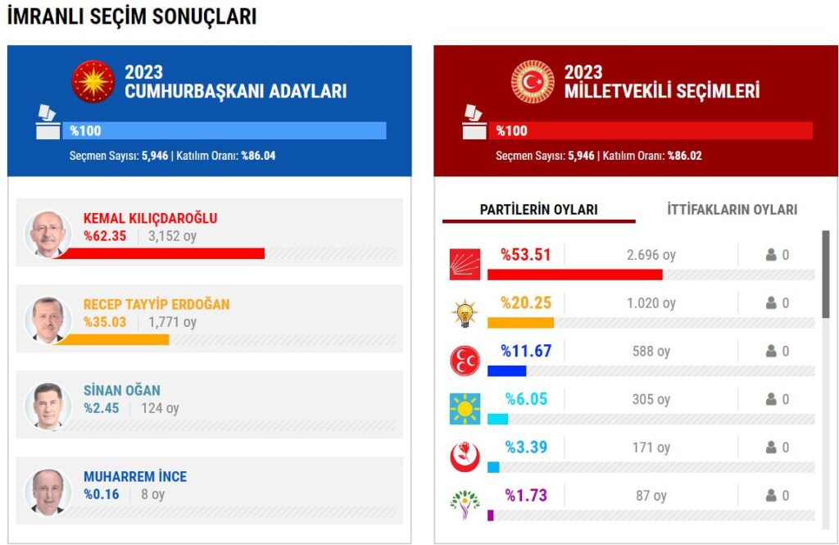This screenshot has width=839, height=545.
Task: Click the İYİ Parti sun logo
Action: [465, 408]
